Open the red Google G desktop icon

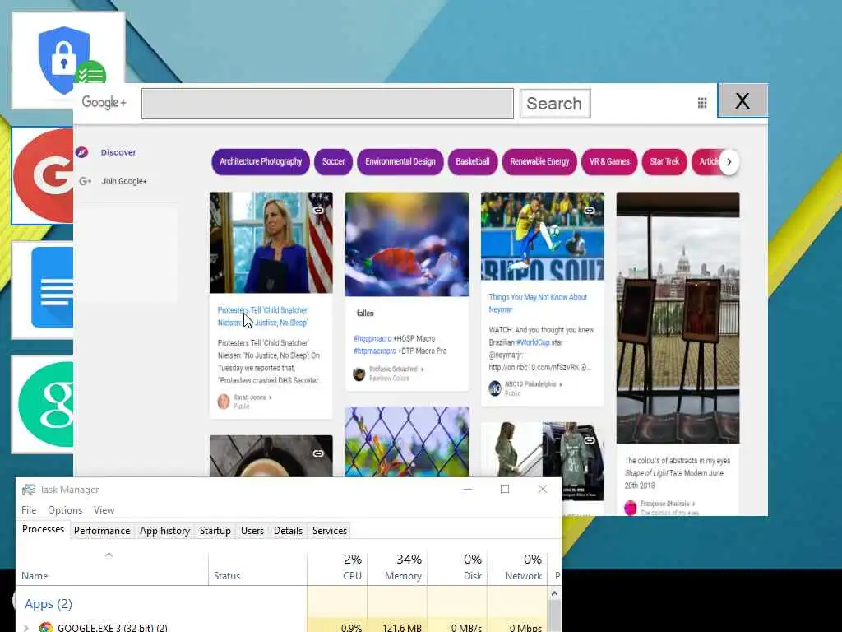pyautogui.click(x=43, y=176)
